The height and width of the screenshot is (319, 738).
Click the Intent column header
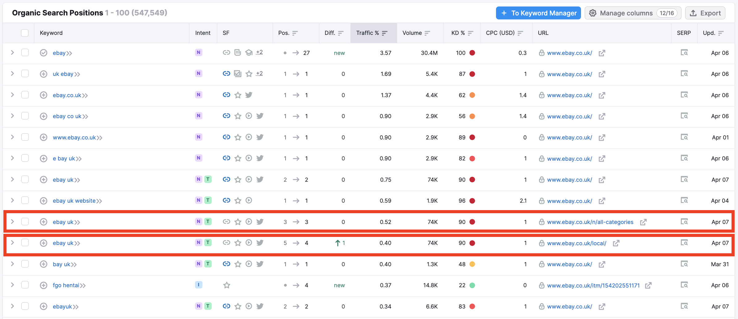(203, 33)
